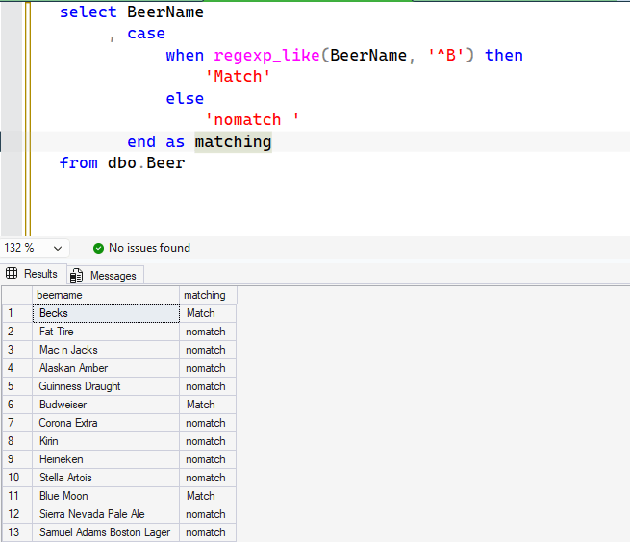Click the 'Match' string literal in the query
This screenshot has height=542, width=630.
238,76
